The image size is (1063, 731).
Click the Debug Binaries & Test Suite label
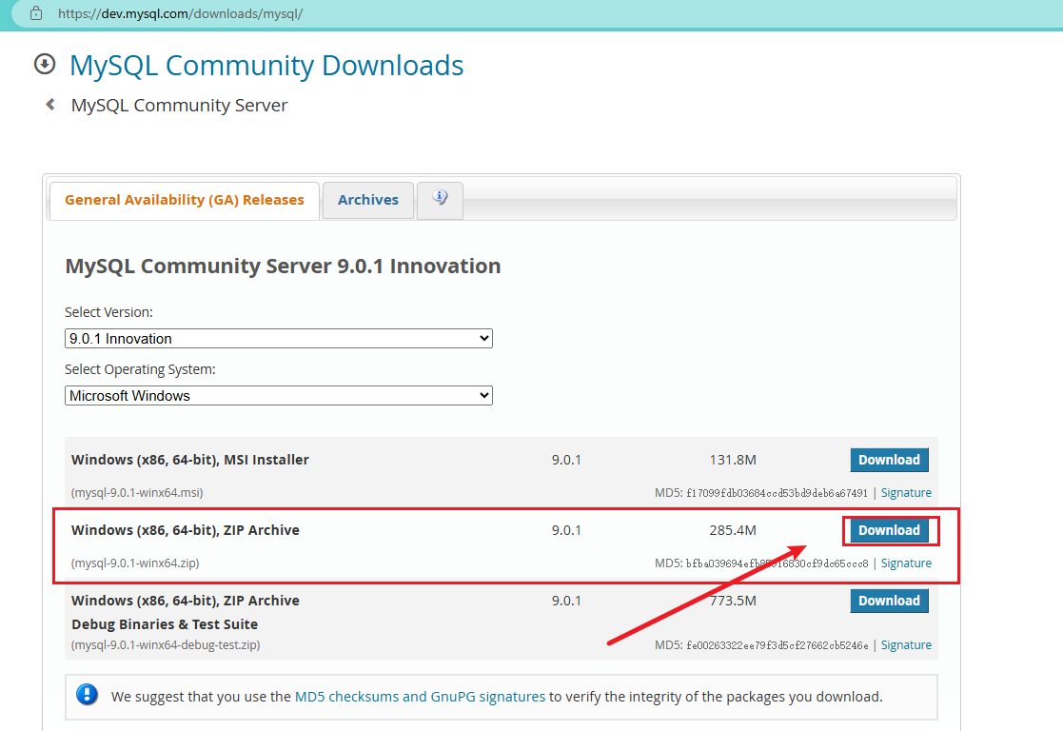(165, 624)
